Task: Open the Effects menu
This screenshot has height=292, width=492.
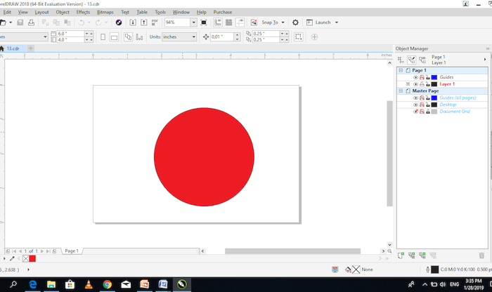Action: pos(83,12)
